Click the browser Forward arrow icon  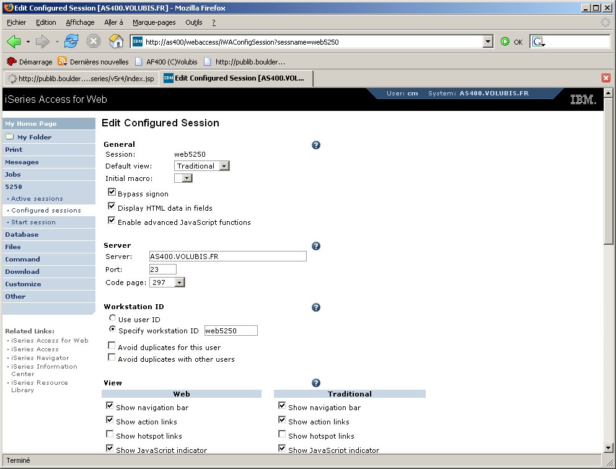pos(42,42)
